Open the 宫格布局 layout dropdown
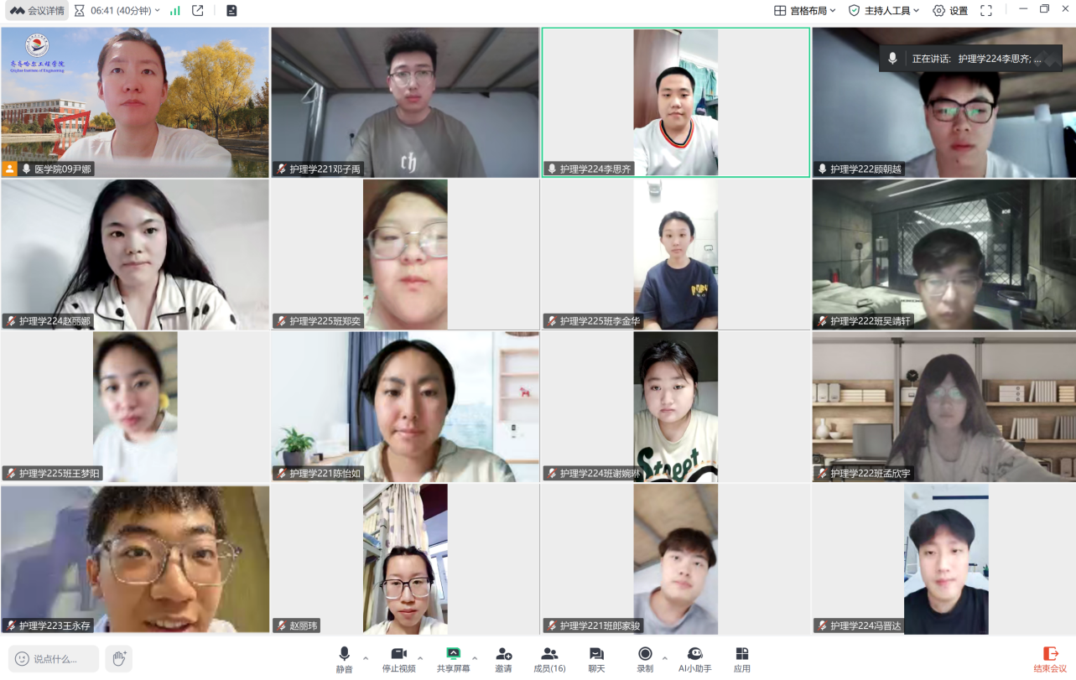1076x680 pixels. pos(804,11)
